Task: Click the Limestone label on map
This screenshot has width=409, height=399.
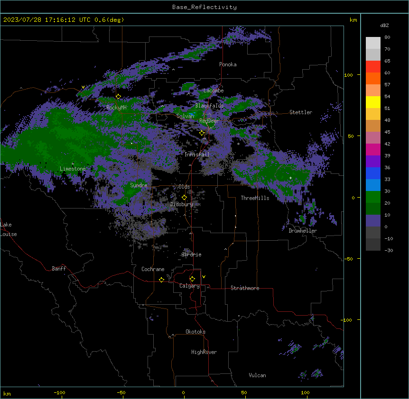Action: click(x=73, y=169)
